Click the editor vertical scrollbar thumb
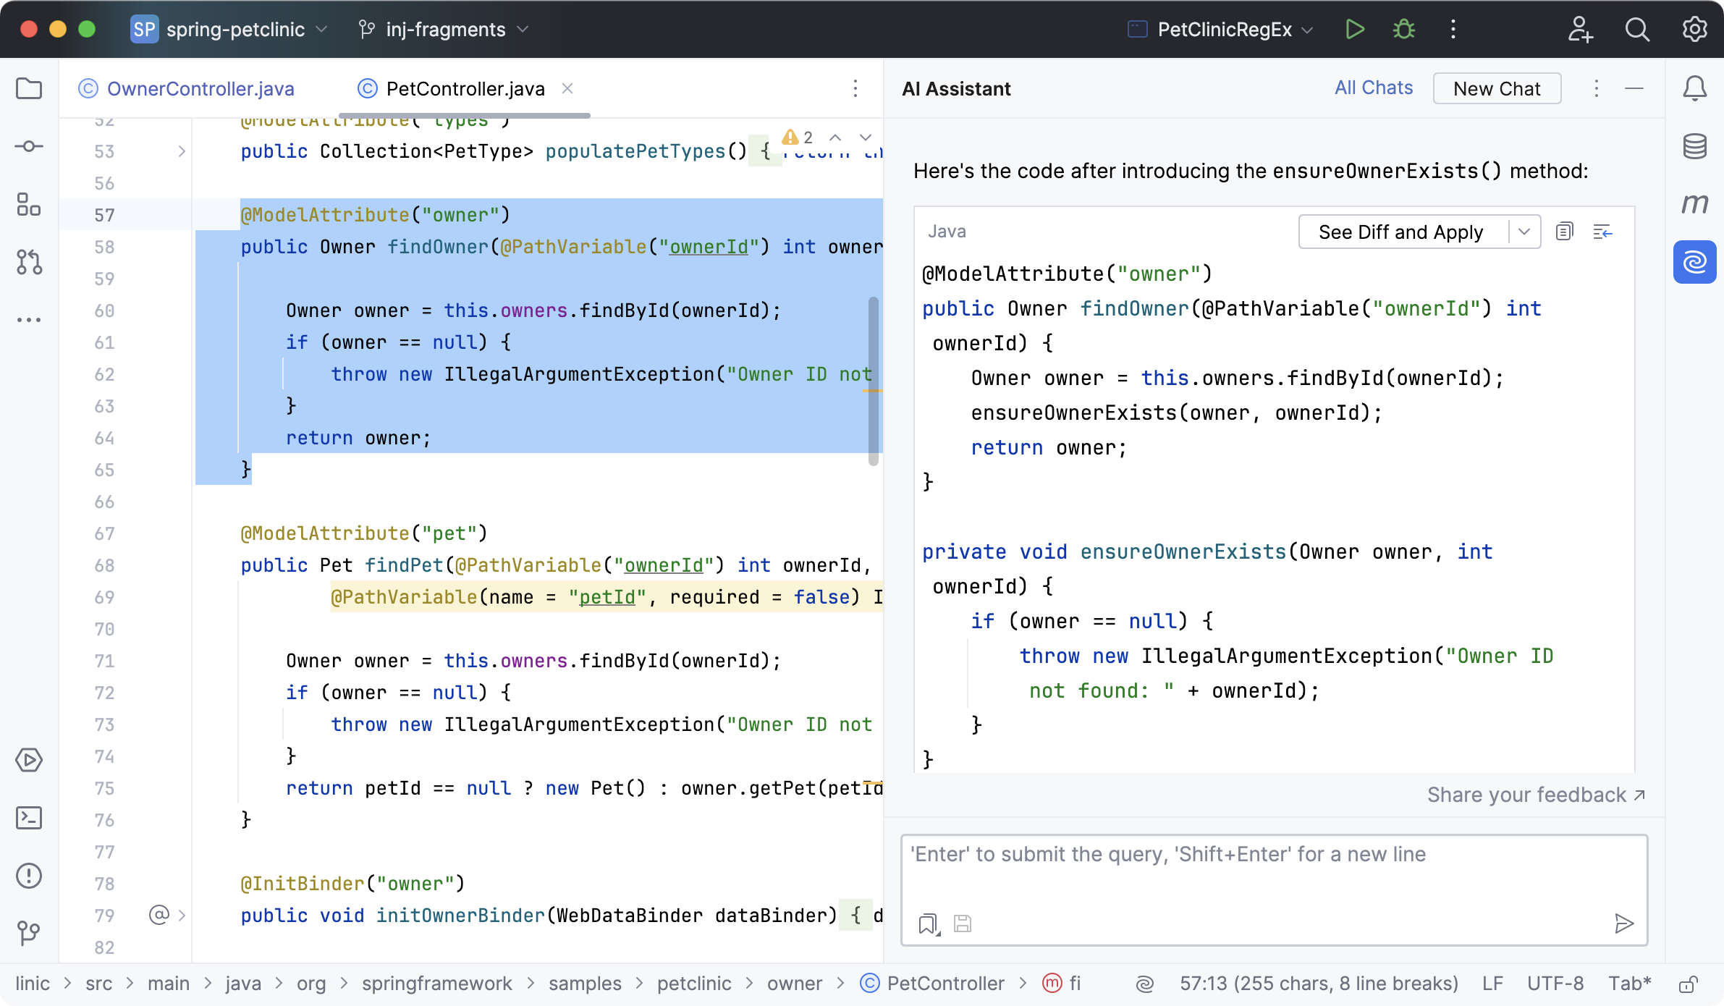 click(874, 380)
